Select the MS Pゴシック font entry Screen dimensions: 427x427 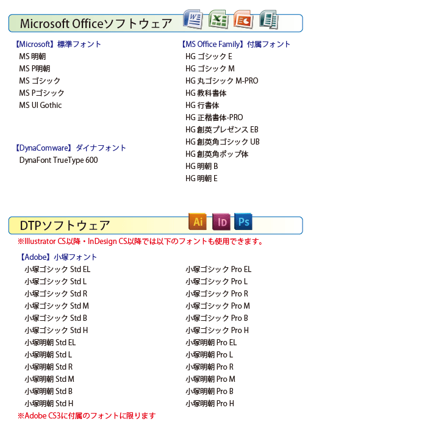click(x=41, y=93)
